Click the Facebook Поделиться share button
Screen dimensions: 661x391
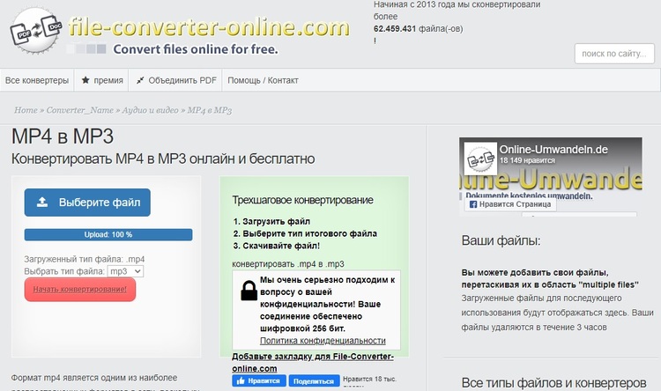click(314, 381)
